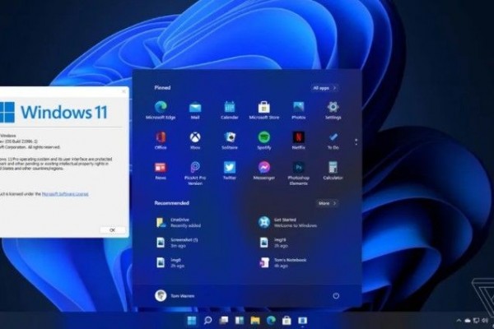This screenshot has height=329, width=494.
Task: Open the Microsoft Software License link
Action: (65, 194)
